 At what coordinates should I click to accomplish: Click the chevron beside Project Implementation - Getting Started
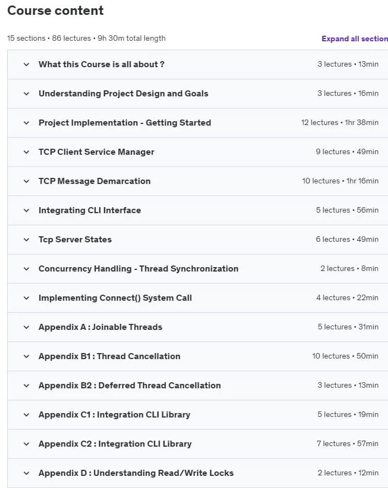[x=26, y=123]
